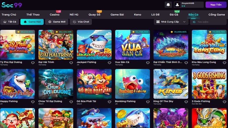
Task: Click 3 Gods Fishing title text
Action: pos(201,101)
